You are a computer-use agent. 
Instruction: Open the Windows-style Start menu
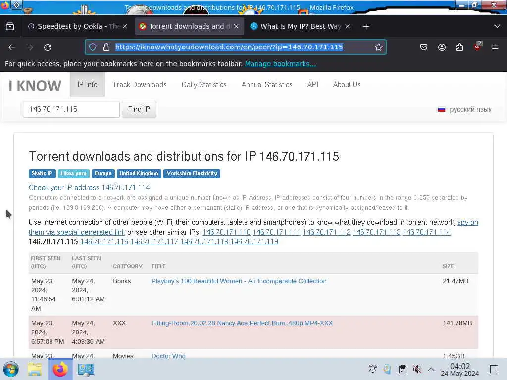coord(11,369)
